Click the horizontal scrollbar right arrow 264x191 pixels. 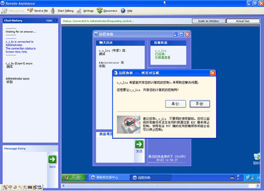tap(258, 186)
